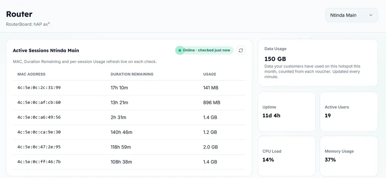386x178 pixels.
Task: Click the USAGE column header
Action: (x=209, y=74)
